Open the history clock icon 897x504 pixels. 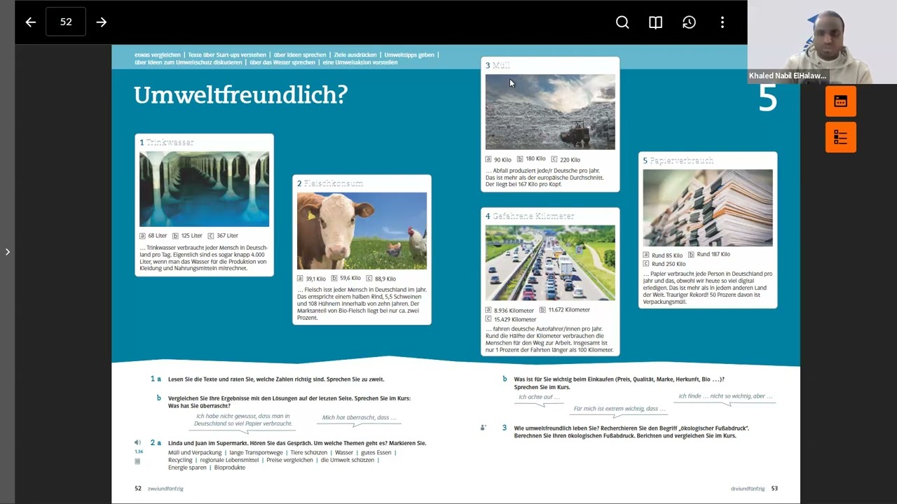point(689,22)
